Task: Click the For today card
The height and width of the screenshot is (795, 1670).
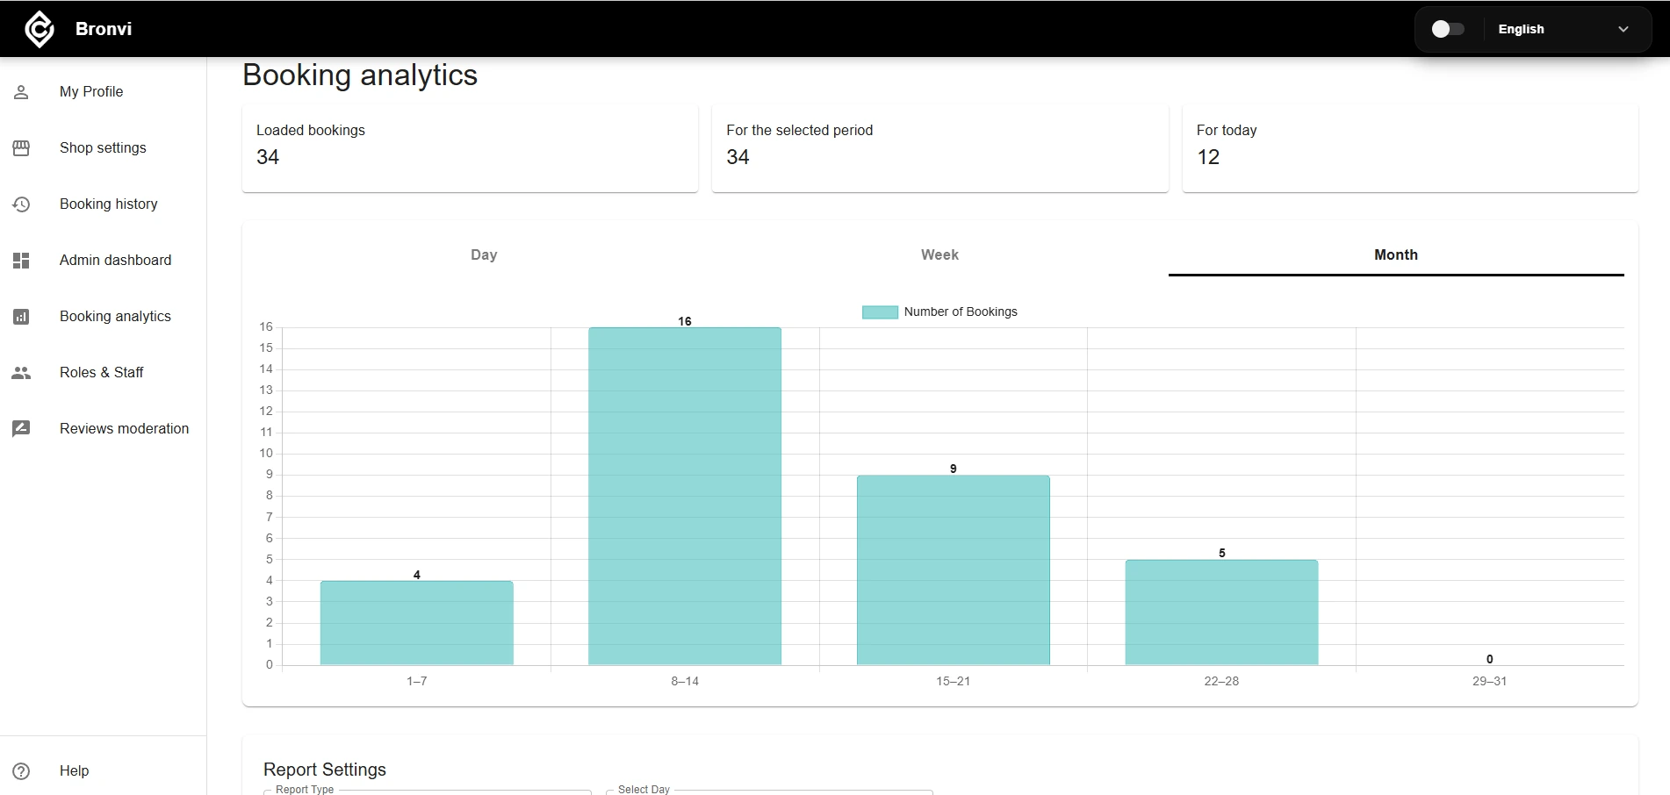Action: pos(1410,147)
